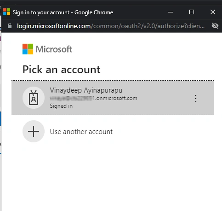This screenshot has height=211, width=222.
Task: Click the Microsoft favicon in title bar
Action: tap(6, 12)
